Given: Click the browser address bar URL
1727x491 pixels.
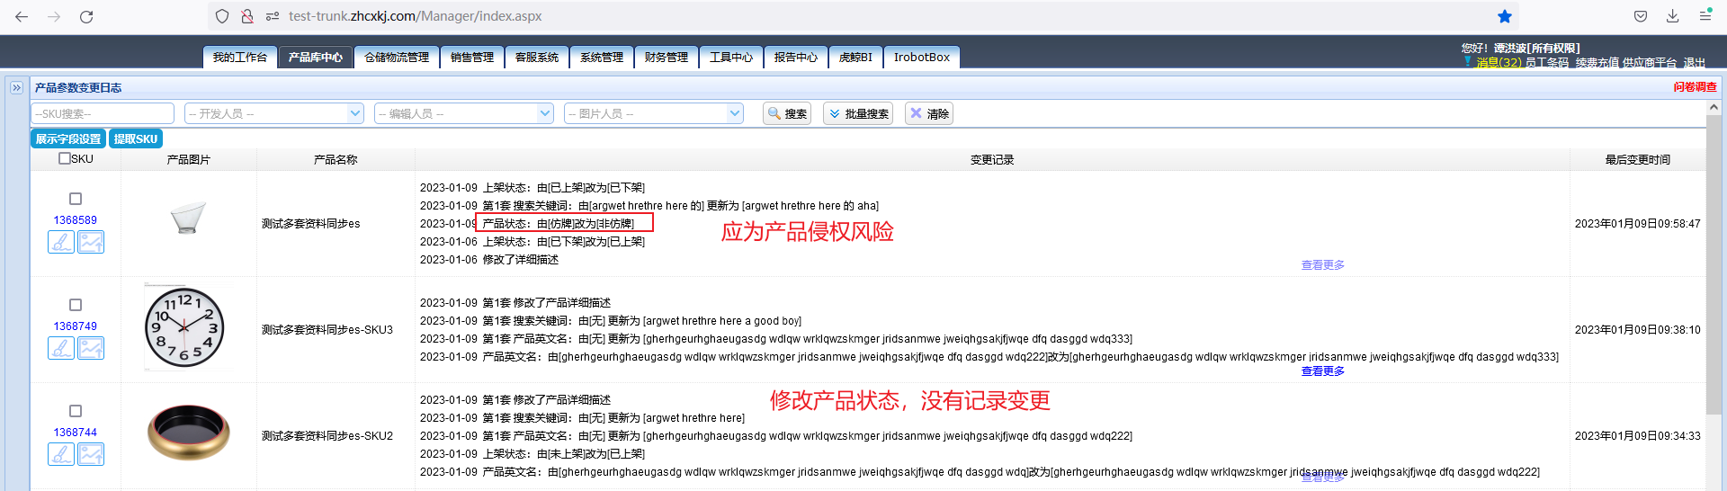Looking at the screenshot, I should coord(416,16).
